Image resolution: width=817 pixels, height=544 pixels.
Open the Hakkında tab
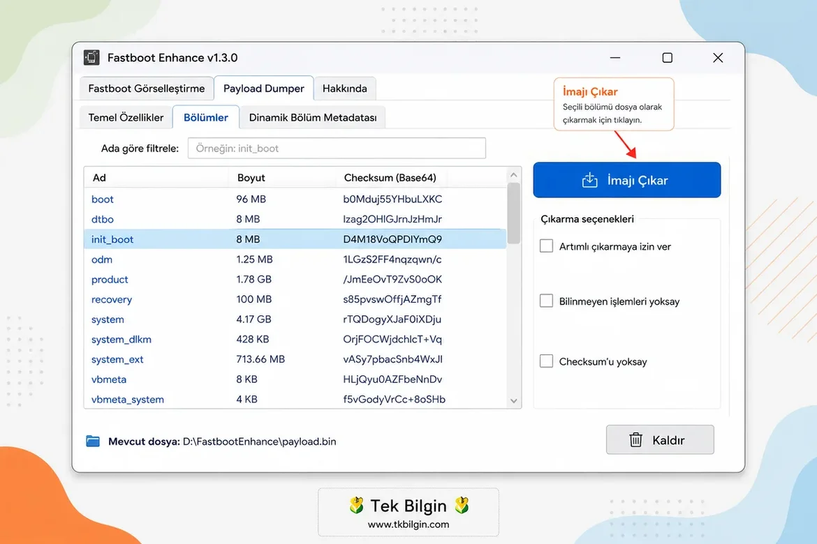coord(345,89)
